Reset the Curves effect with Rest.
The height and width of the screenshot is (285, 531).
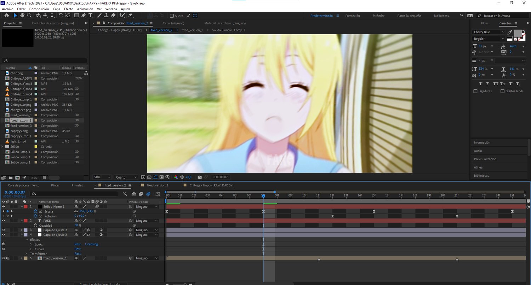[x=78, y=249]
